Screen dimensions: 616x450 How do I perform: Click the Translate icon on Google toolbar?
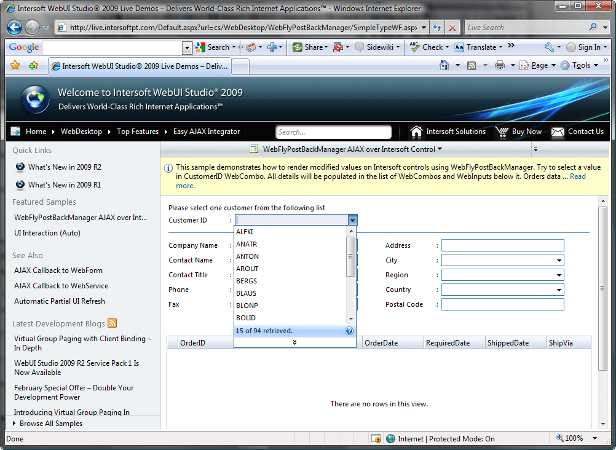[x=459, y=47]
